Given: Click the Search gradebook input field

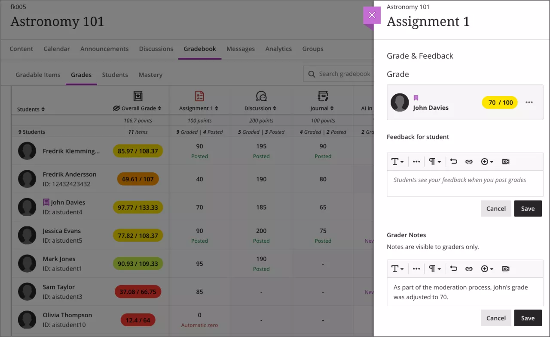Looking at the screenshot, I should point(344,74).
